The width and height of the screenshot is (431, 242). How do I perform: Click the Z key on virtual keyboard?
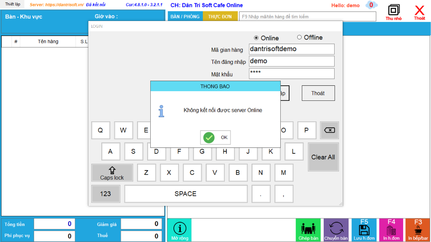click(146, 173)
